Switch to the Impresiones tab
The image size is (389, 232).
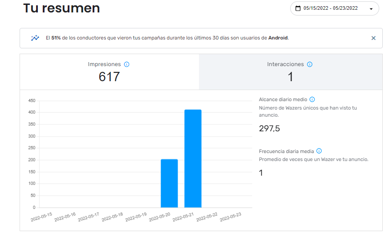109,72
